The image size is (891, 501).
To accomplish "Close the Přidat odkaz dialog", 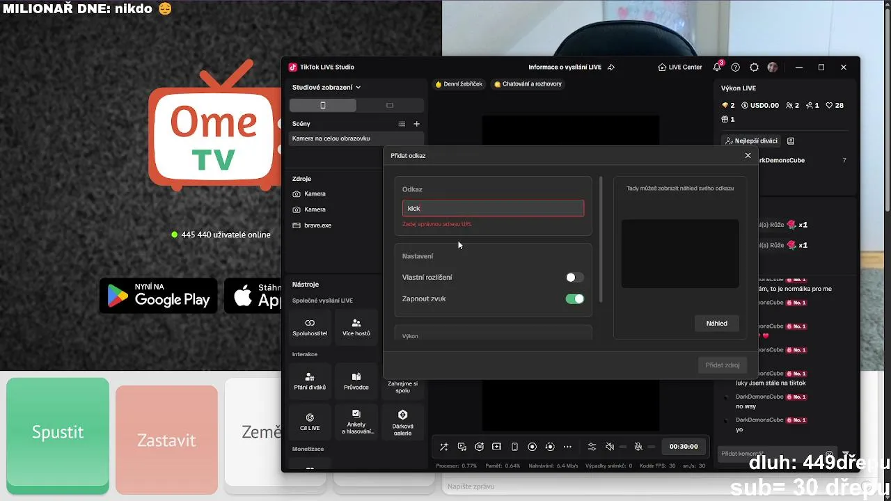I will coord(748,156).
